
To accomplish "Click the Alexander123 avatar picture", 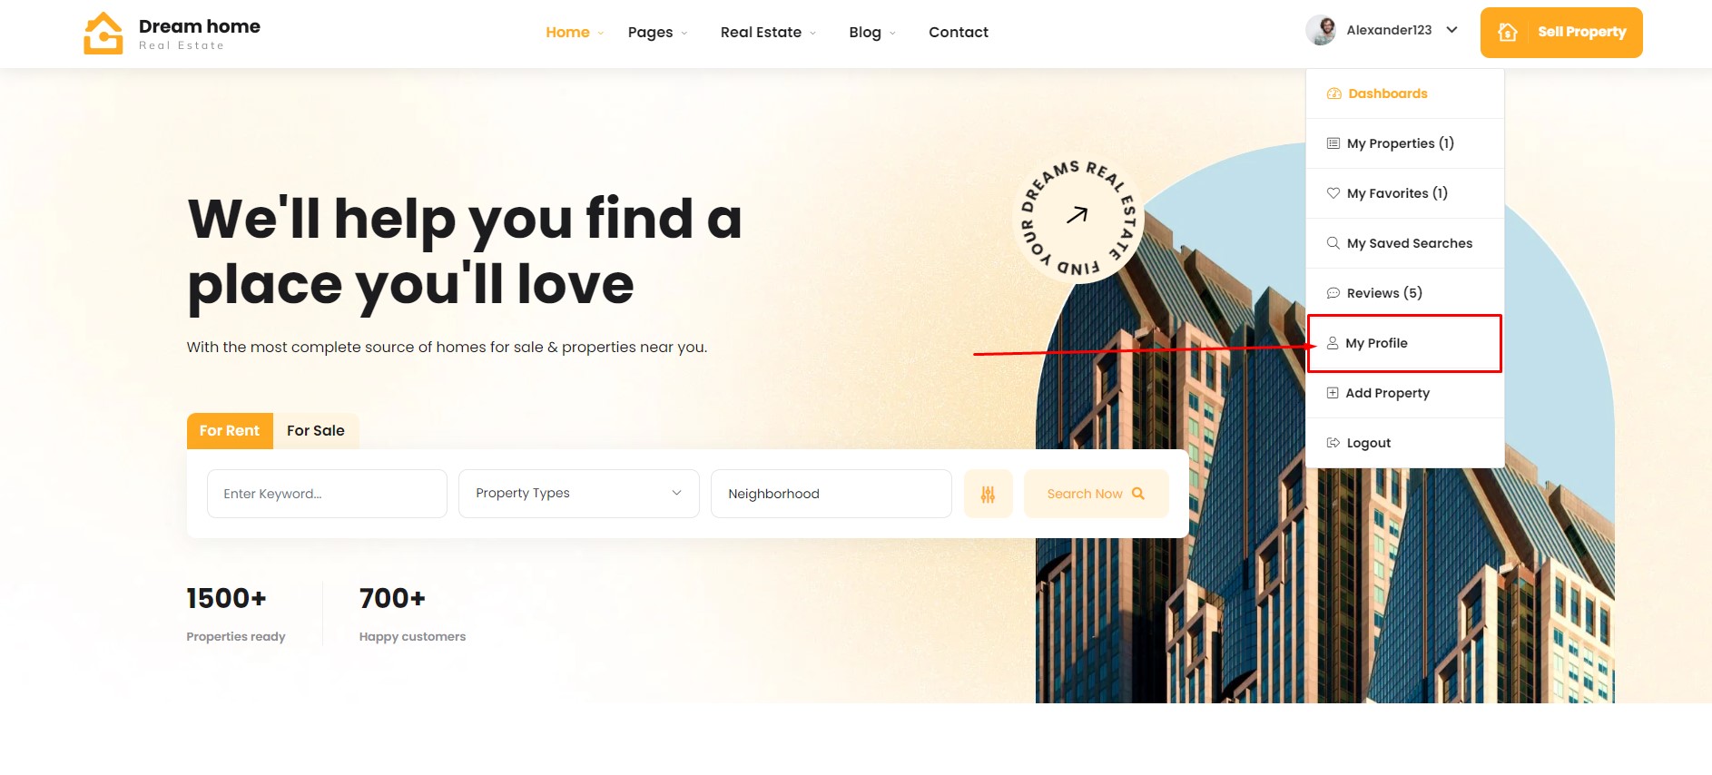I will (x=1321, y=30).
